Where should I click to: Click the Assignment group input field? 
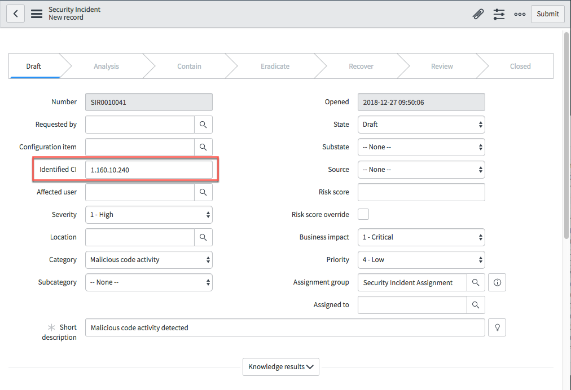tap(412, 282)
